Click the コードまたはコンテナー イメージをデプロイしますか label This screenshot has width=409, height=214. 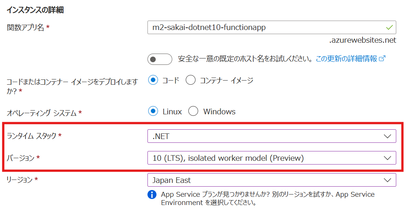pos(72,86)
